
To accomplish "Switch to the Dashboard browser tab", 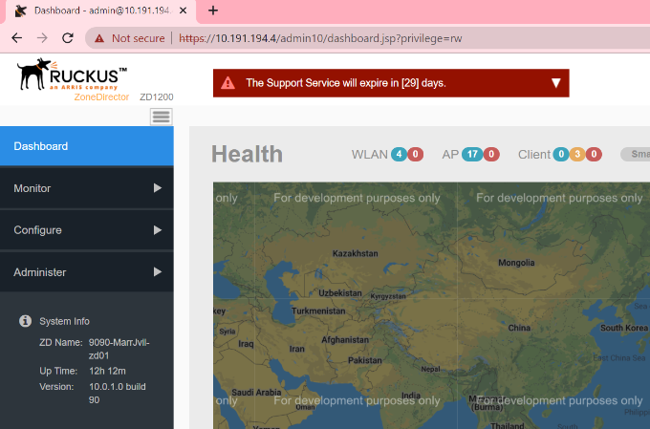I will pos(96,11).
